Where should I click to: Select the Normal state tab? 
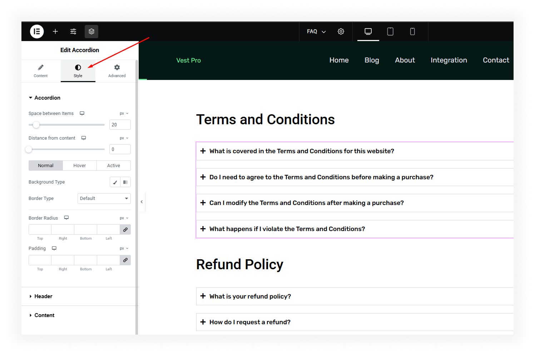pyautogui.click(x=46, y=166)
